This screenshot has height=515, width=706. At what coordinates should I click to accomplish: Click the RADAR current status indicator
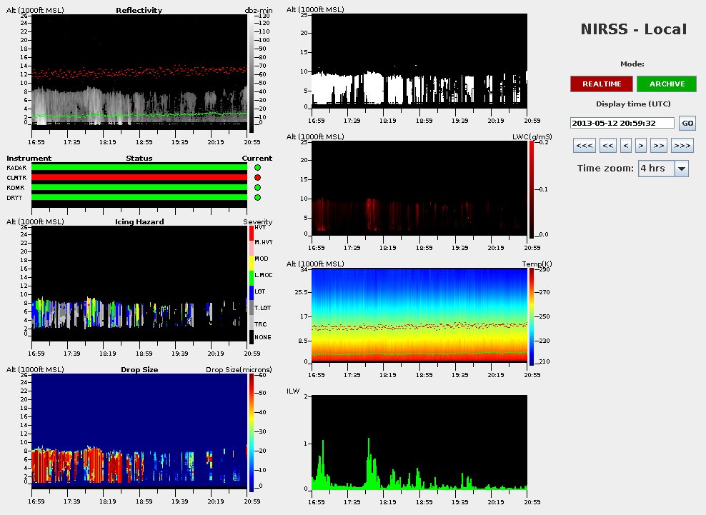[257, 167]
